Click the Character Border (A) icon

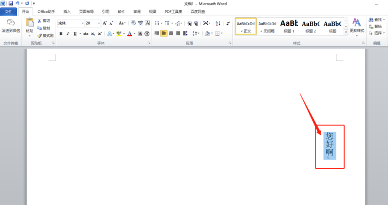[x=148, y=23]
